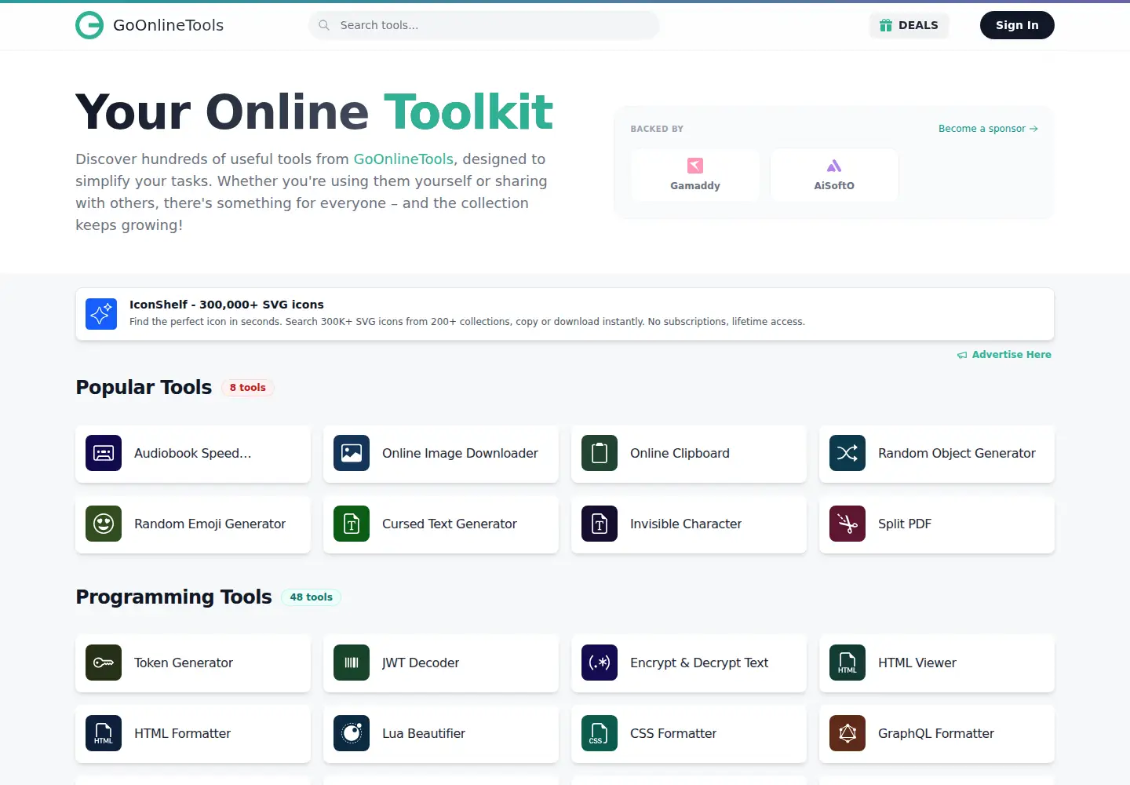Click the Sign In button
This screenshot has width=1130, height=785.
pos(1017,25)
